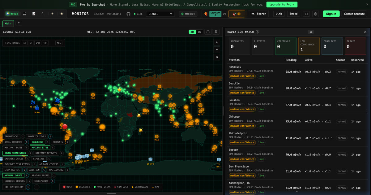Set time range to 6H
The height and width of the screenshot is (195, 371).
click(x=31, y=43)
